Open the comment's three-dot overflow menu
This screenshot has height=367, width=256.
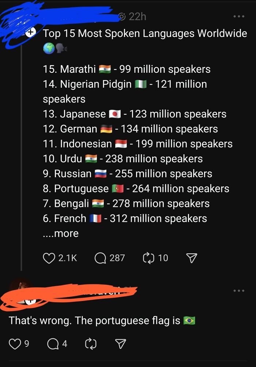point(239,290)
